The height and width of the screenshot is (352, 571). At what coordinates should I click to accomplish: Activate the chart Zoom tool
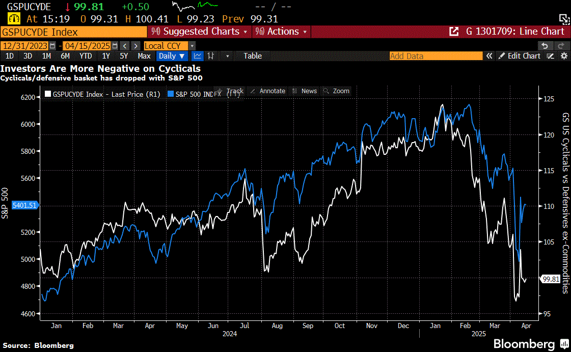(x=337, y=91)
